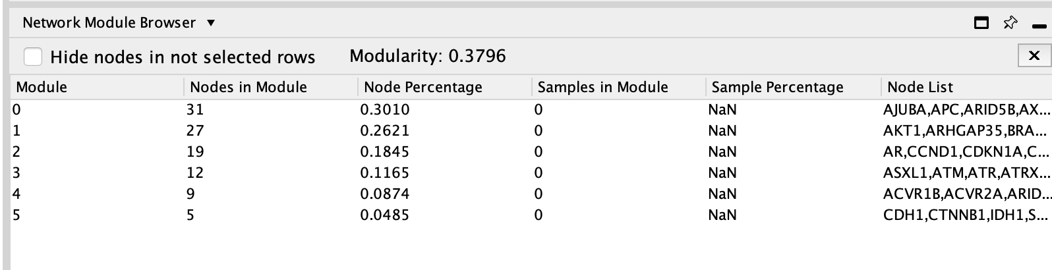
Task: Float the Network Module Browser panel
Action: pyautogui.click(x=981, y=24)
